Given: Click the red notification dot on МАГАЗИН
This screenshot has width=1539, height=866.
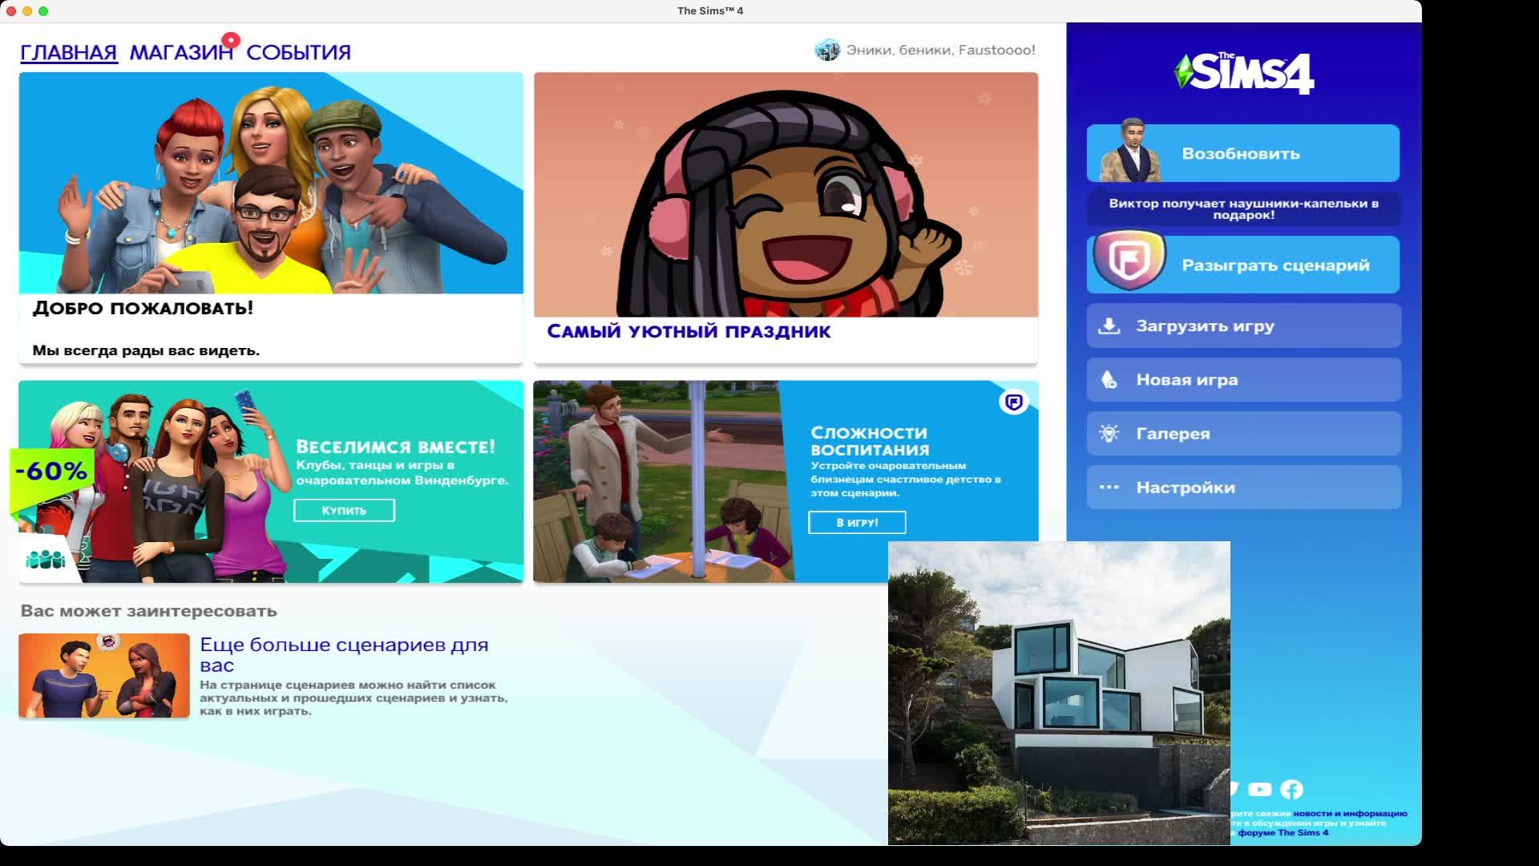Looking at the screenshot, I should [x=231, y=39].
